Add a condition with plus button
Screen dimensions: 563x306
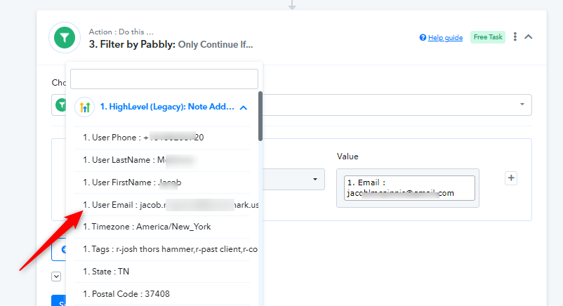(511, 178)
